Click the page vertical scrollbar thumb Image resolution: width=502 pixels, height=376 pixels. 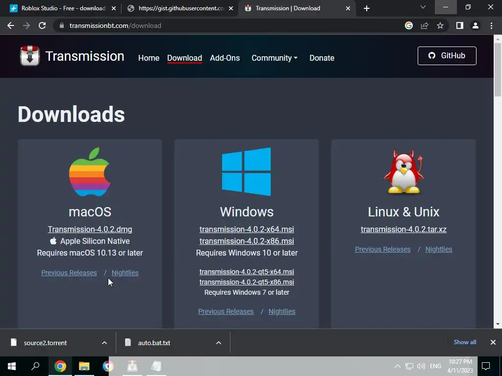pyautogui.click(x=498, y=70)
